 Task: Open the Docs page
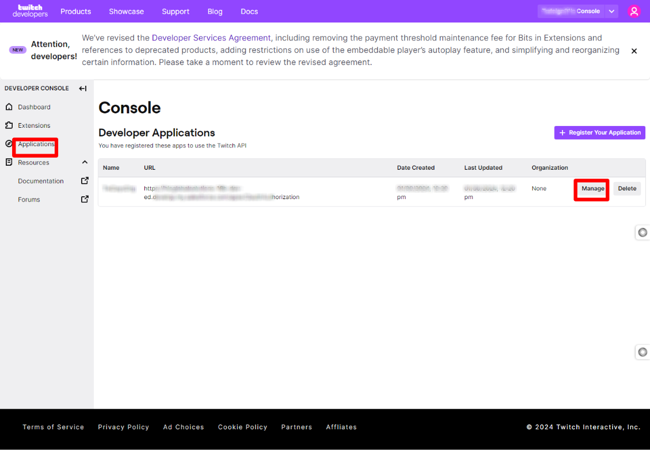(x=249, y=12)
